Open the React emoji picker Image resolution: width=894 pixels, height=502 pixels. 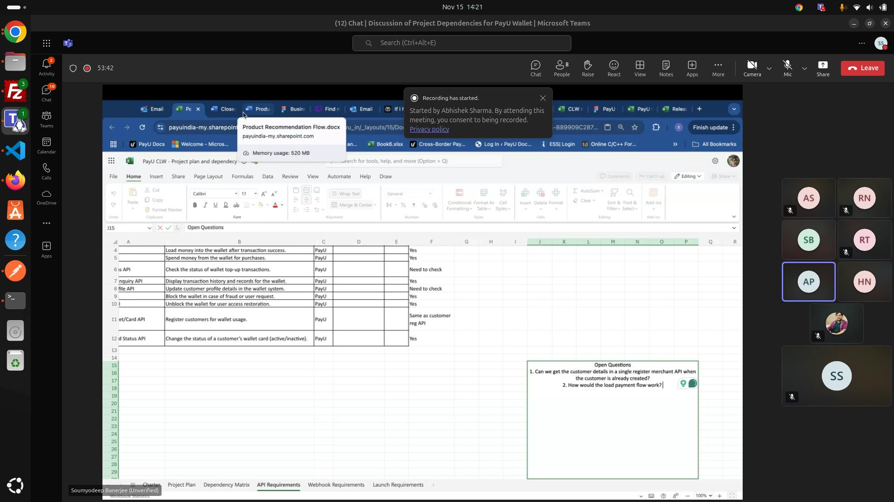click(614, 68)
